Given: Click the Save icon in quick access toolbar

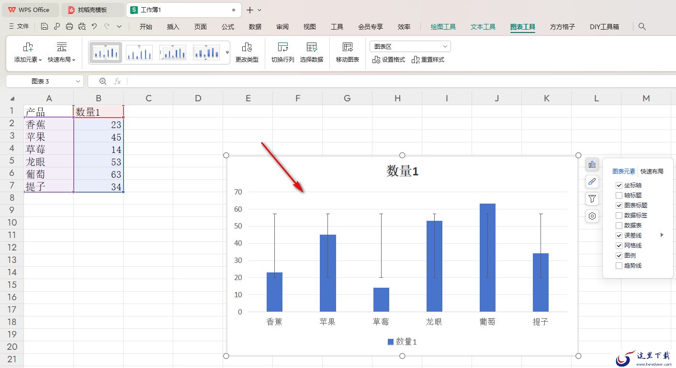Looking at the screenshot, I should click(45, 27).
